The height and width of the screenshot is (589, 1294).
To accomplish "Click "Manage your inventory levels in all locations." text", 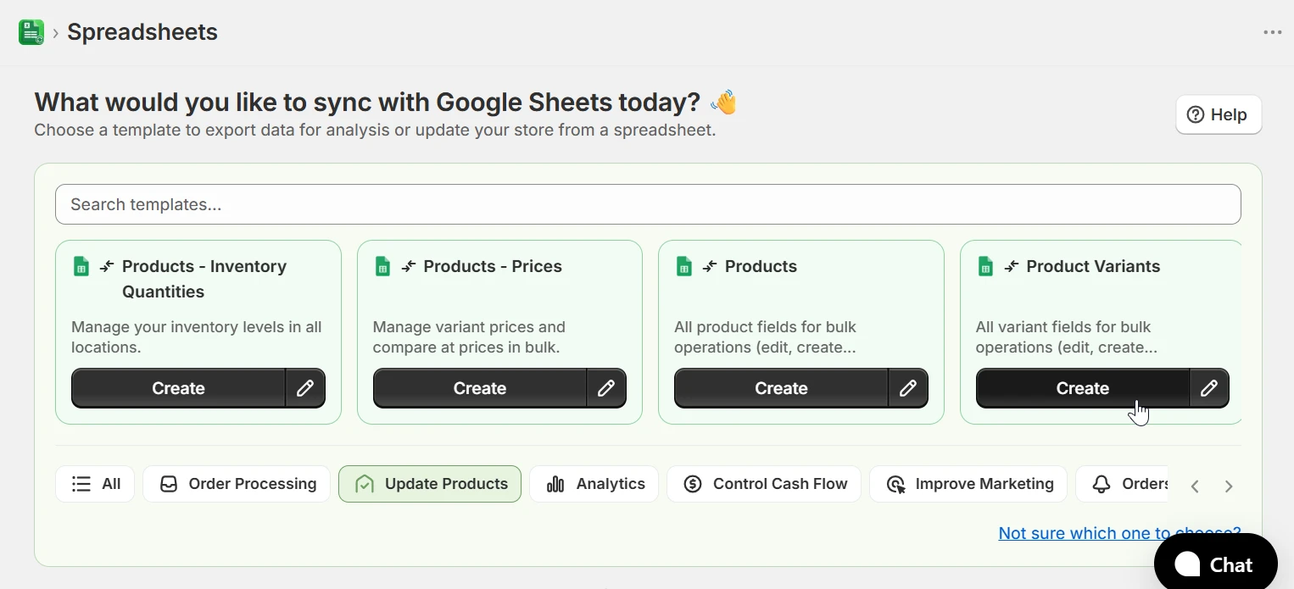I will [197, 337].
